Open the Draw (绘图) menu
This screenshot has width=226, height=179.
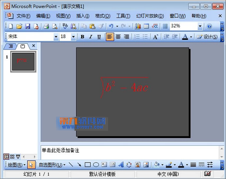click(17, 165)
